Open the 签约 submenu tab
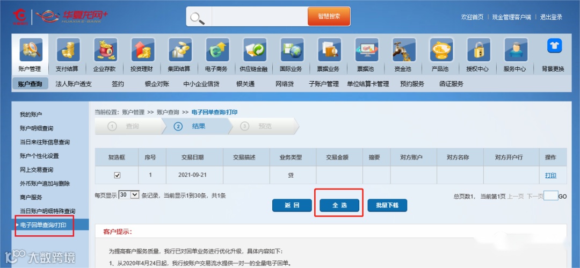 [118, 84]
